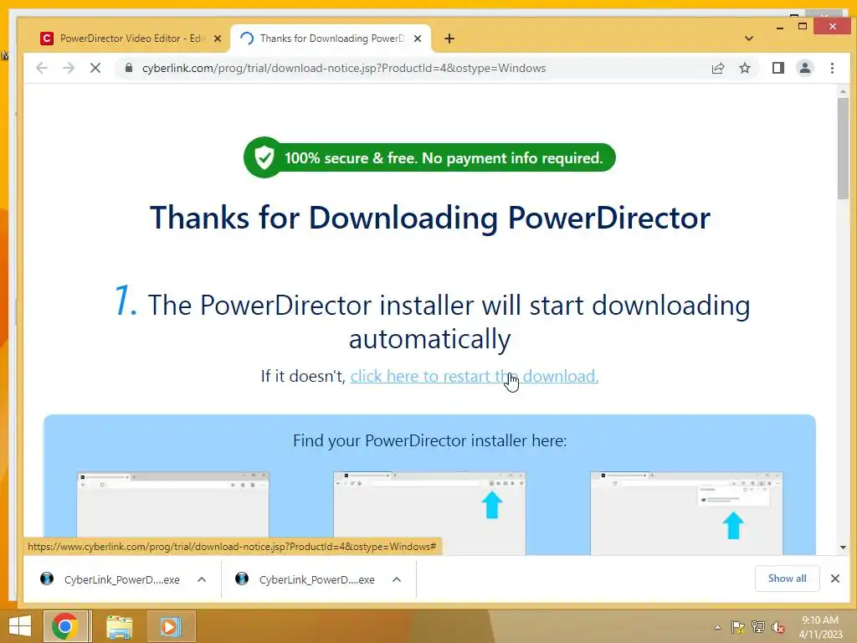Open the Chrome profile menu

(805, 68)
